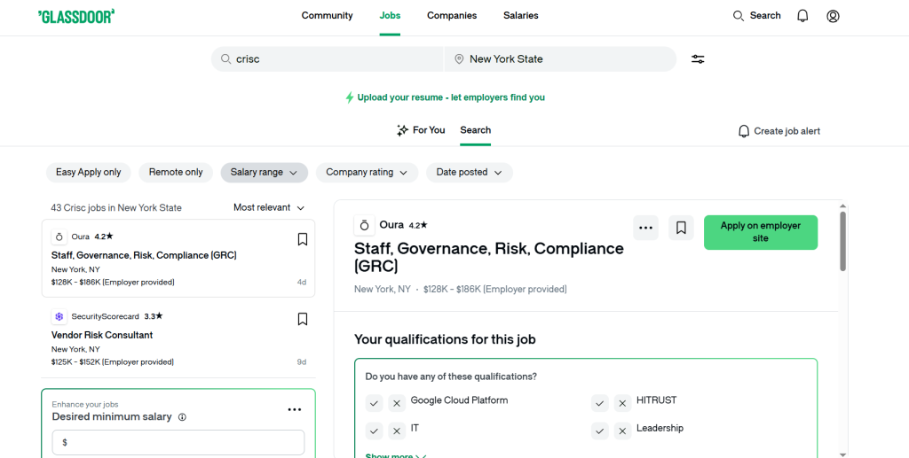Click the Create job alert bell
This screenshot has height=458, width=909.
point(744,131)
